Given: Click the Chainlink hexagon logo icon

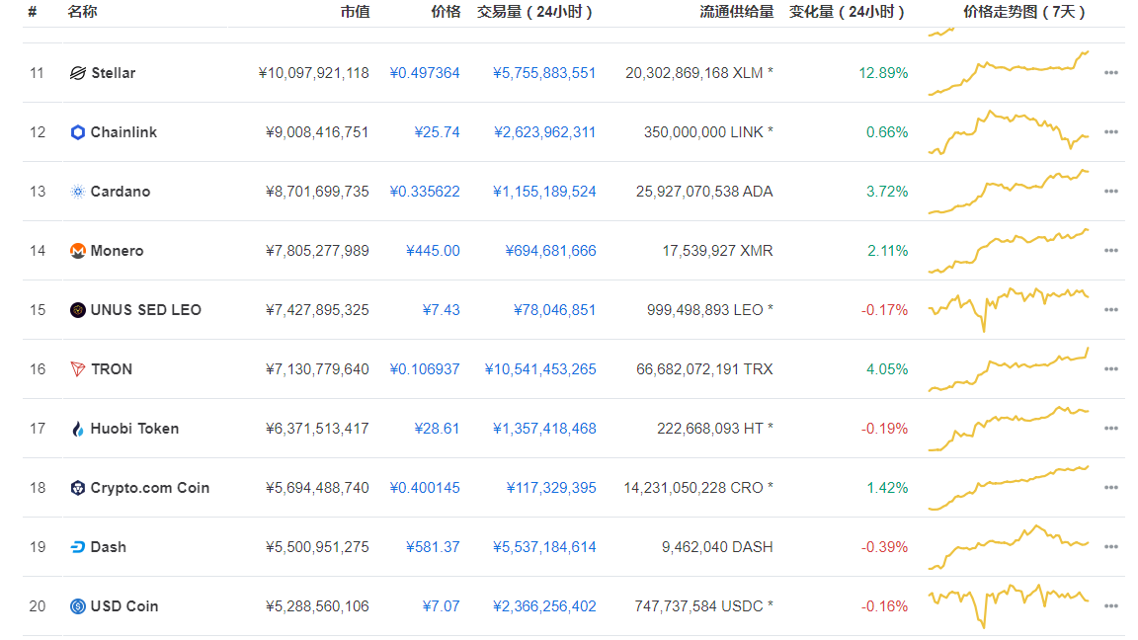Looking at the screenshot, I should (78, 132).
